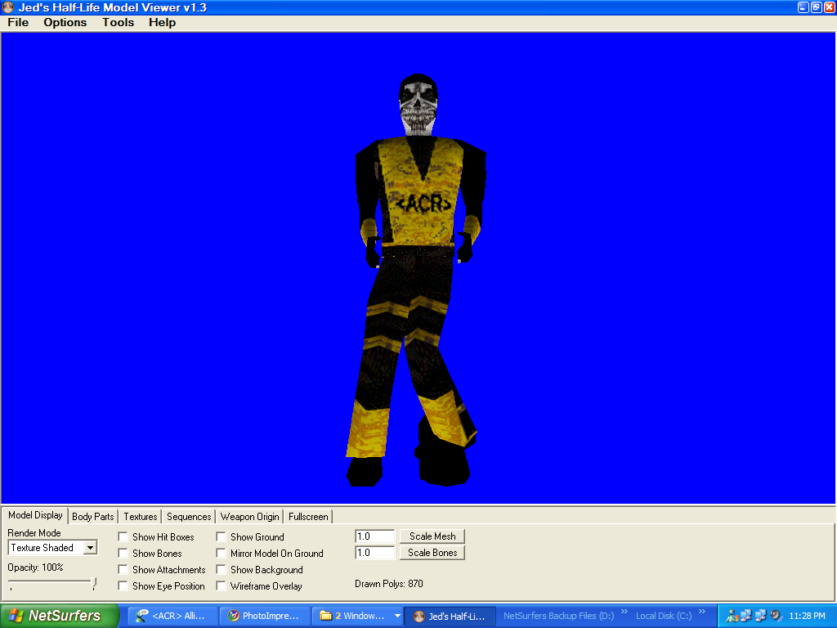Screen dimensions: 837x628
Task: Click the "Opacity: 100%" label
Action: pyautogui.click(x=35, y=567)
